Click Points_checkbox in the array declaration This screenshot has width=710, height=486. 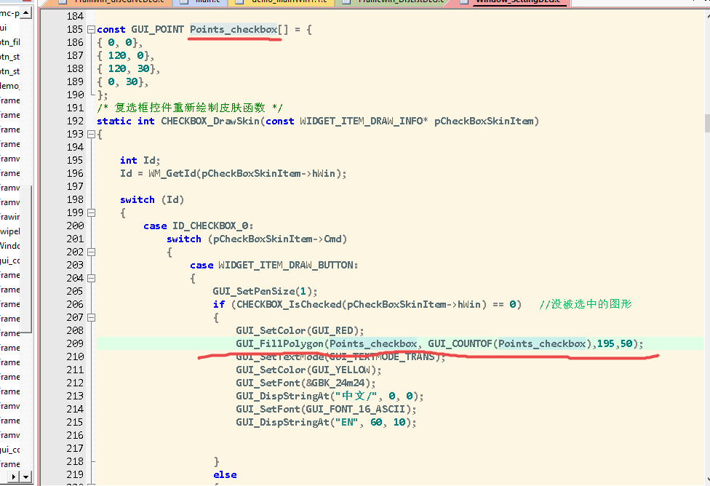point(234,30)
